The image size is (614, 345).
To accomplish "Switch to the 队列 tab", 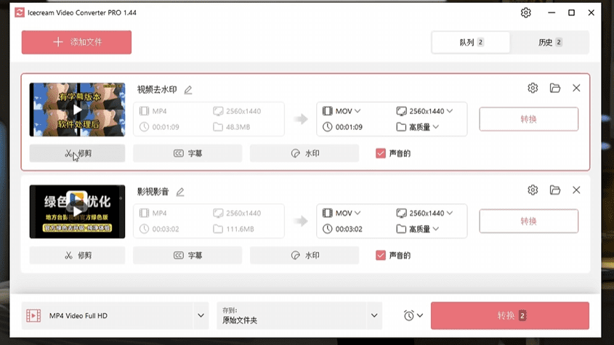I will click(x=471, y=43).
